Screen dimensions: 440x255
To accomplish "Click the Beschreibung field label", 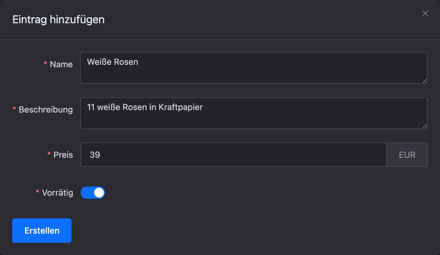I will pos(46,109).
